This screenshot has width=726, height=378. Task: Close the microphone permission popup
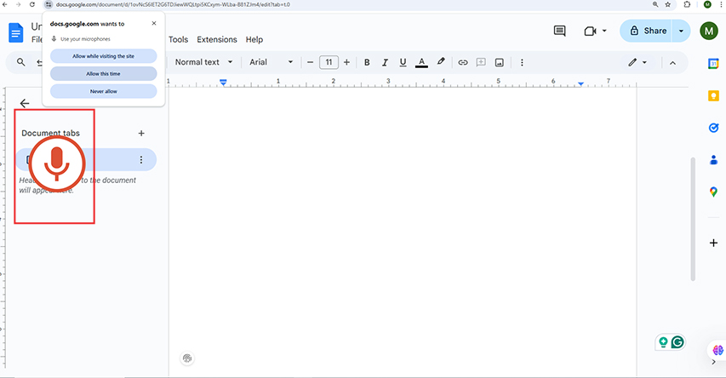[x=154, y=23]
